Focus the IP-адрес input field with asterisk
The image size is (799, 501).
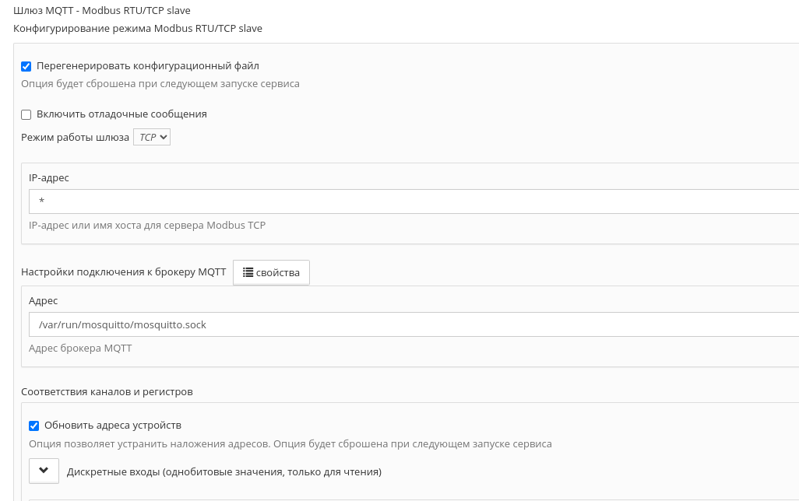(x=414, y=201)
